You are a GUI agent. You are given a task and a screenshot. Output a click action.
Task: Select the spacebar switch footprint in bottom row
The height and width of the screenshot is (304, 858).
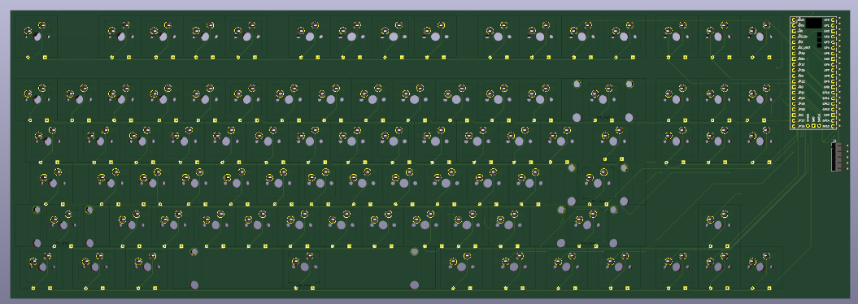coord(304,267)
